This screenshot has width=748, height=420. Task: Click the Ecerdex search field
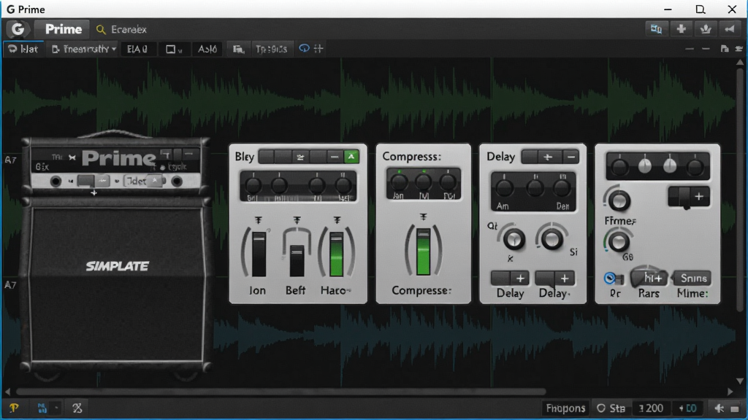(x=129, y=29)
